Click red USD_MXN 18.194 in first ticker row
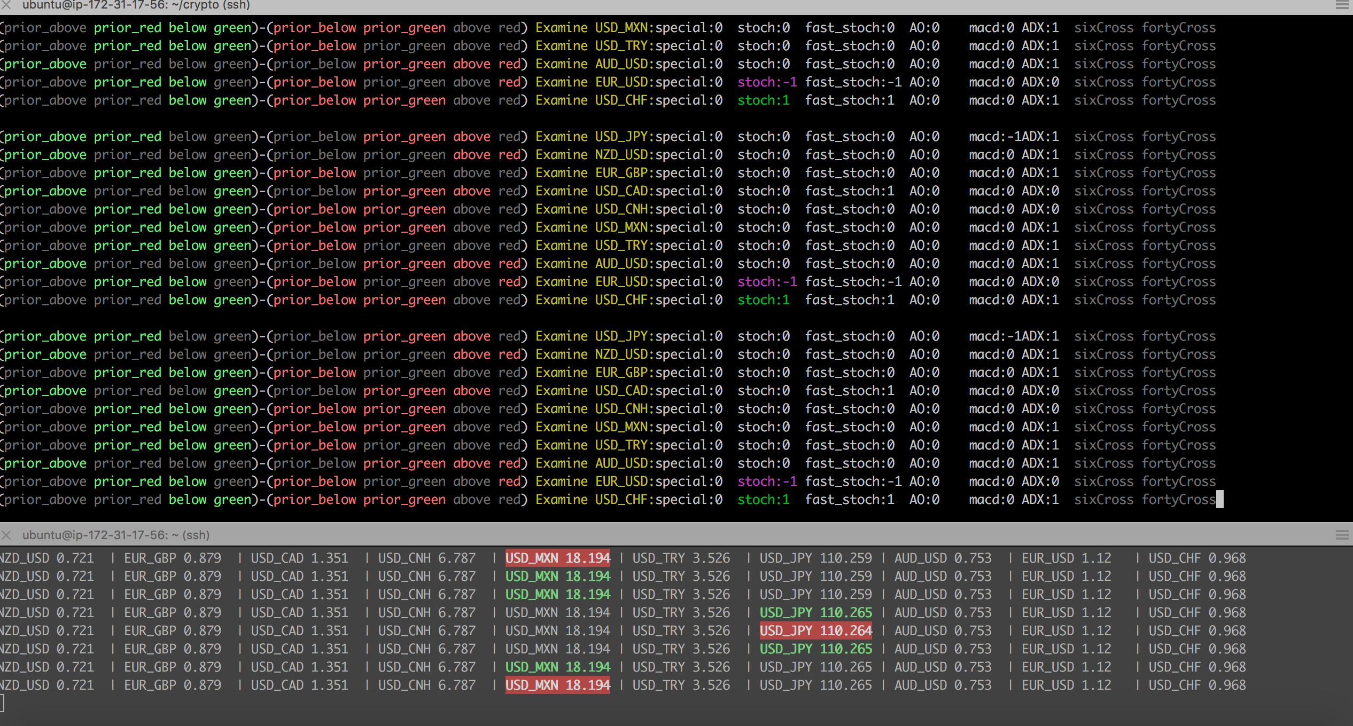The height and width of the screenshot is (726, 1353). (x=557, y=558)
